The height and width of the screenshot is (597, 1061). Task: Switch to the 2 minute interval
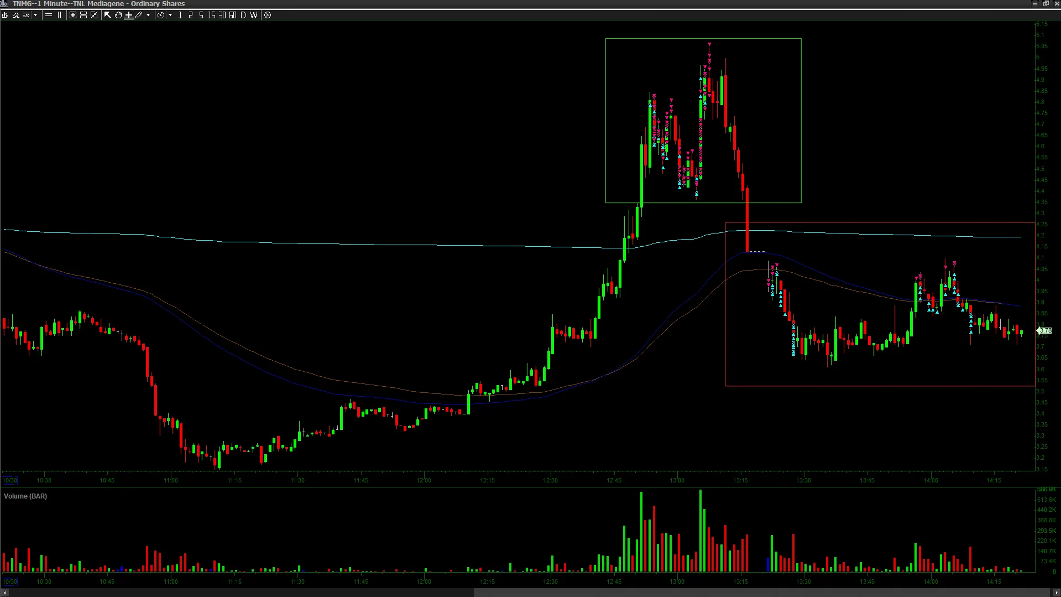pos(191,15)
